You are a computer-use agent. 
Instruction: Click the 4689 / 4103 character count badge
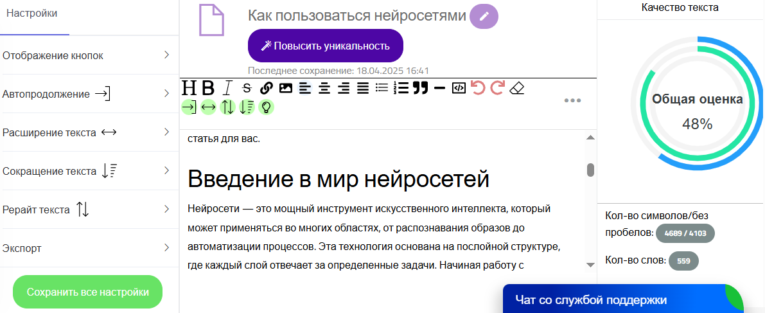point(685,234)
